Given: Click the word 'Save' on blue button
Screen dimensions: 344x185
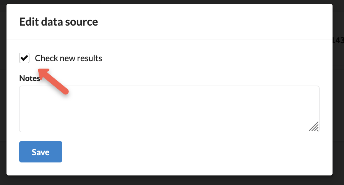Looking at the screenshot, I should pyautogui.click(x=41, y=152).
